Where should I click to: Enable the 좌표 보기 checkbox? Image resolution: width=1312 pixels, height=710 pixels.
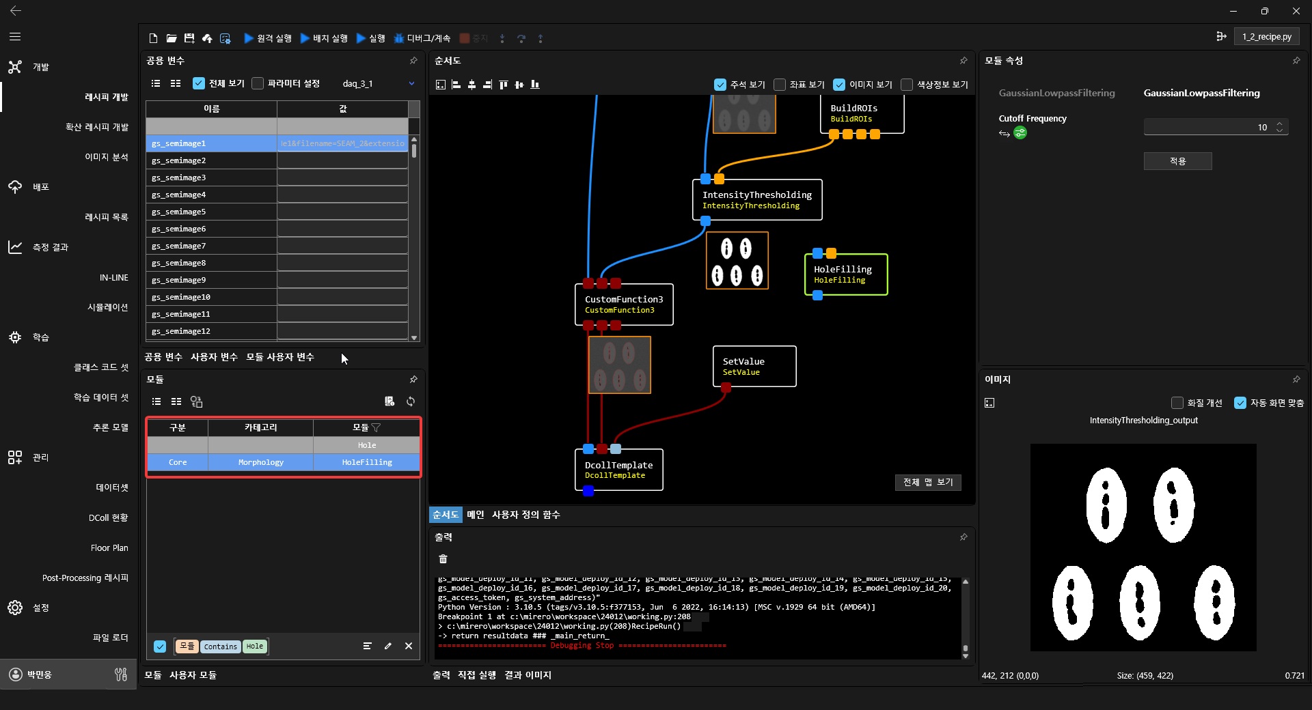coord(780,85)
